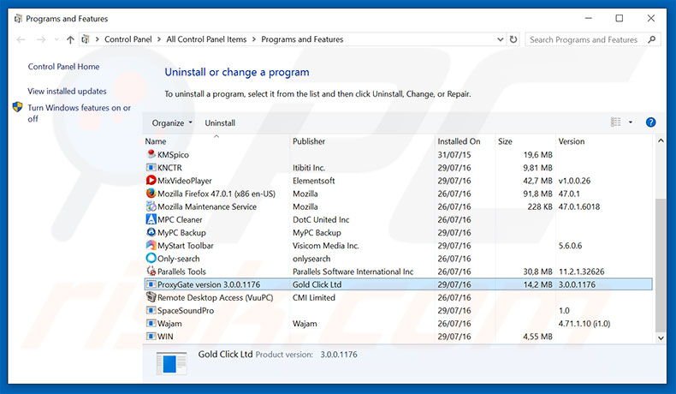Click Uninstall in the toolbar

(x=220, y=123)
